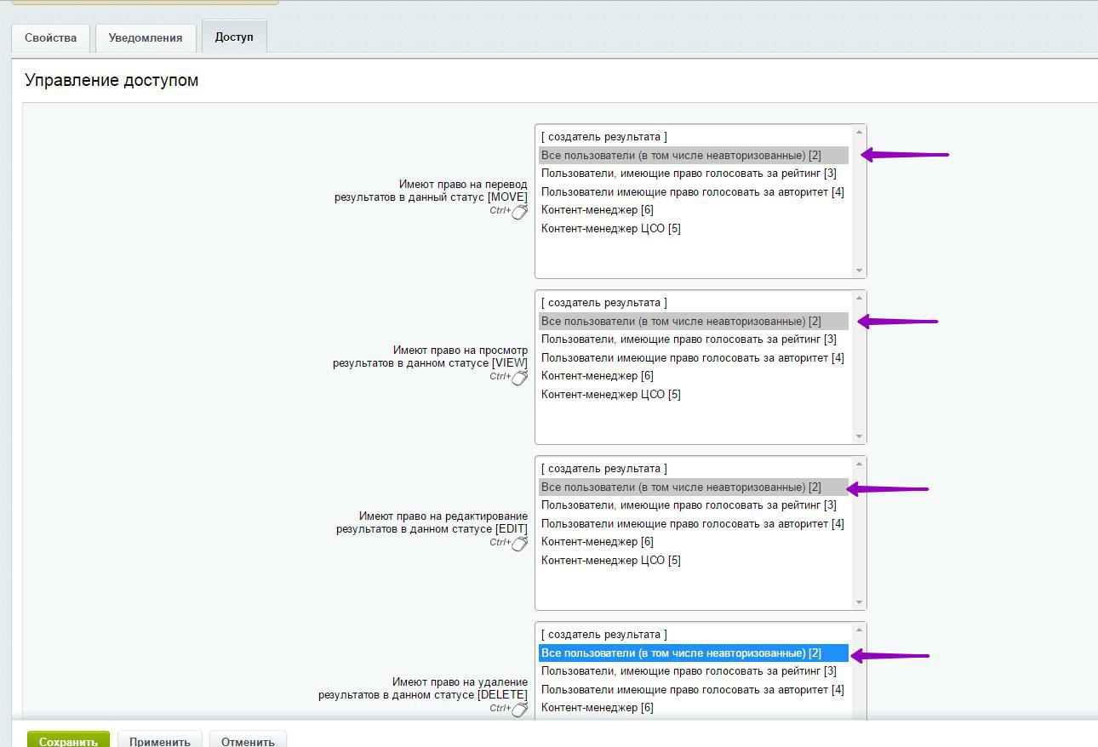Select 'голосовать за авторитет [4]' in MOVE list
Viewport: 1098px width, 747px height.
[694, 192]
